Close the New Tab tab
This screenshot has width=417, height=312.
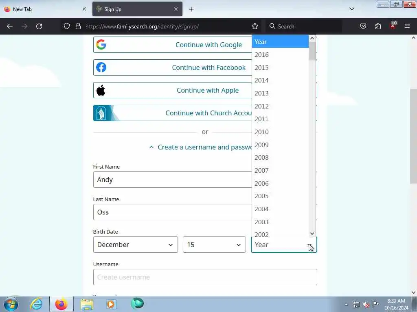(x=84, y=9)
